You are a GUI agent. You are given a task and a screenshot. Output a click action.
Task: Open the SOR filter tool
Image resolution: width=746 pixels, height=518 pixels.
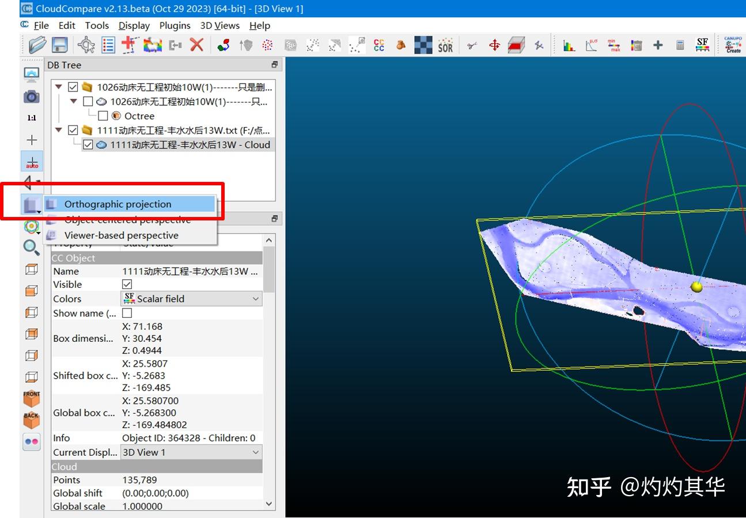pyautogui.click(x=445, y=45)
